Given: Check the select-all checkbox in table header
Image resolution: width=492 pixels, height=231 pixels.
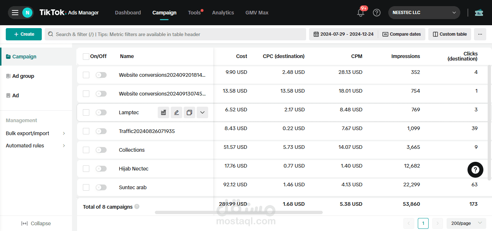Looking at the screenshot, I should (x=86, y=57).
